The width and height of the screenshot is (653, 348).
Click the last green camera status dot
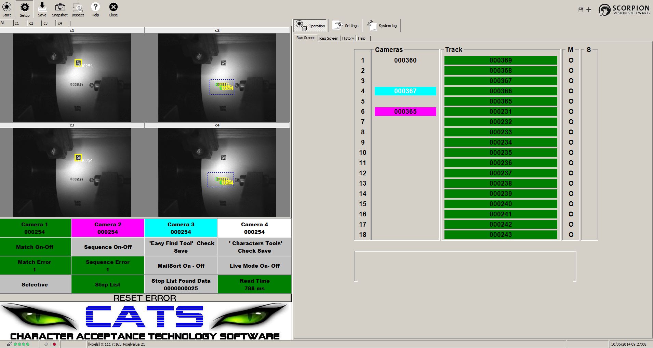28,344
